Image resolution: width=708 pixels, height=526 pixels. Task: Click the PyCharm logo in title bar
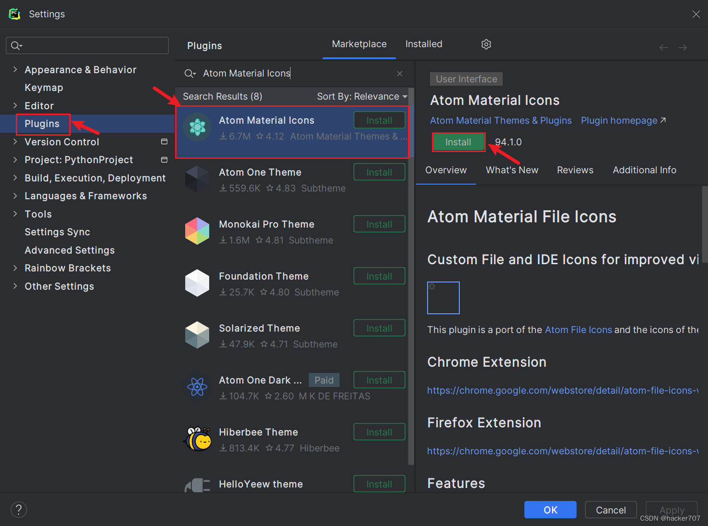15,14
